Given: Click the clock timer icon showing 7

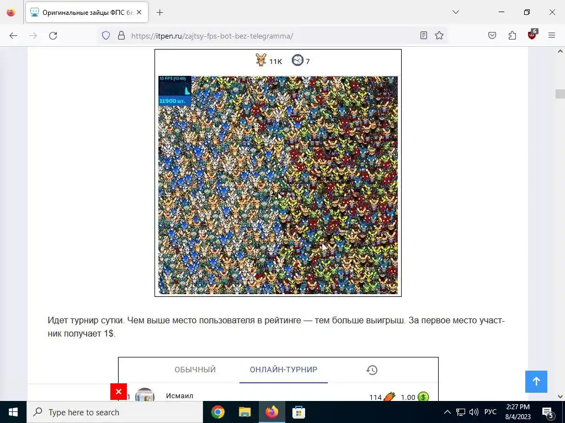Looking at the screenshot, I should (x=297, y=60).
